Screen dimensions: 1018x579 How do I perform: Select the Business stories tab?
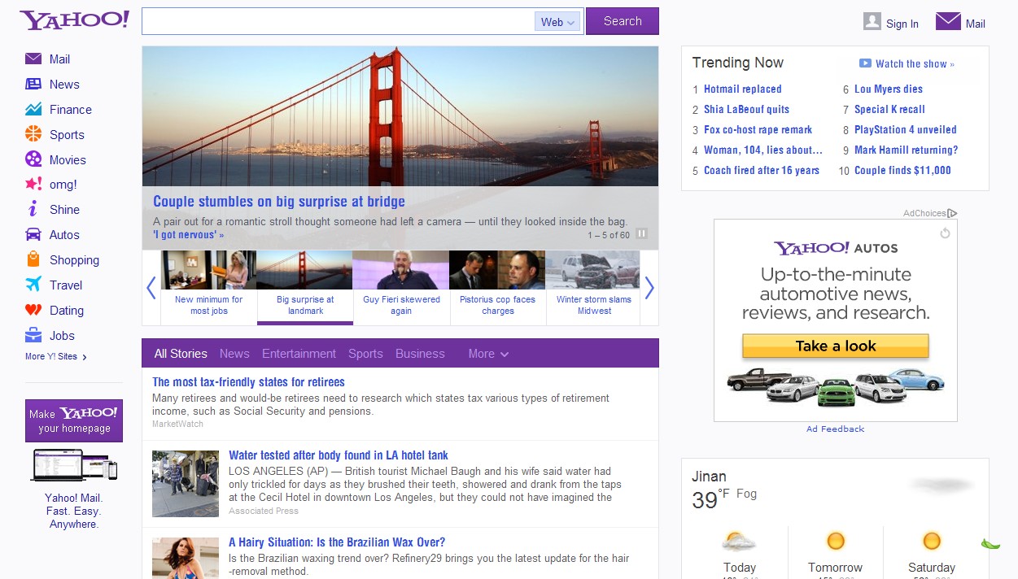[x=420, y=354]
